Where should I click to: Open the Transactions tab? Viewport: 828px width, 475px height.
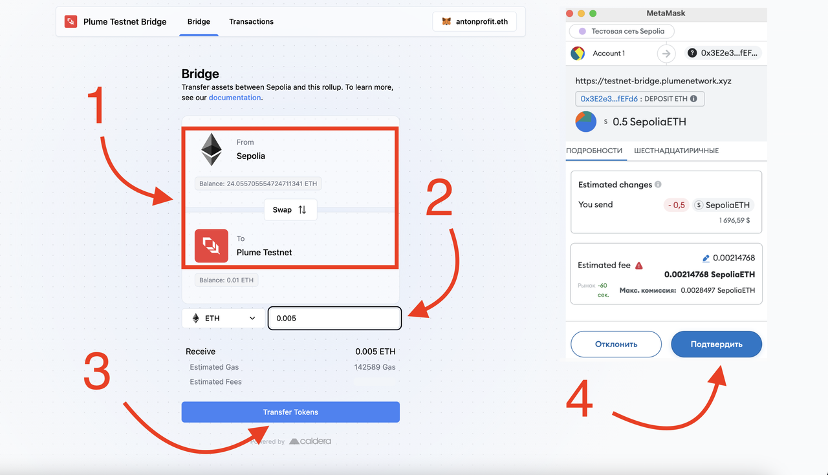pyautogui.click(x=251, y=21)
